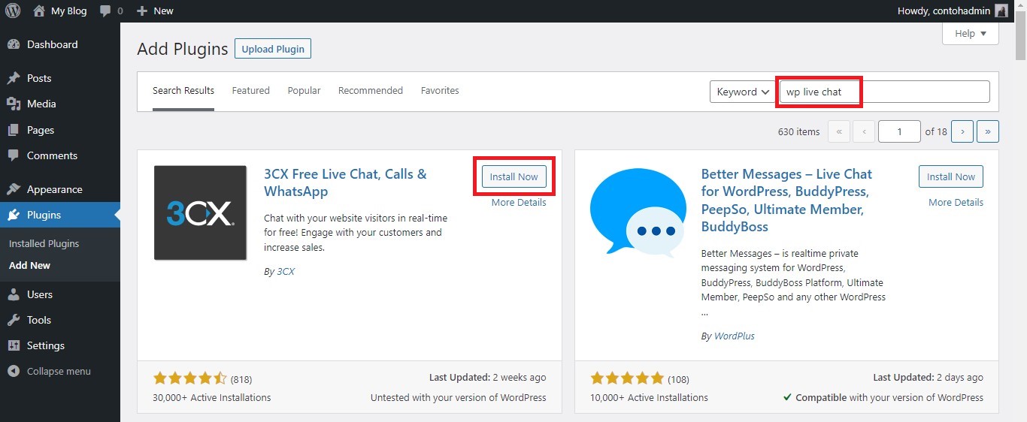The image size is (1027, 422).
Task: Open the Keyword search type dropdown
Action: pyautogui.click(x=741, y=92)
